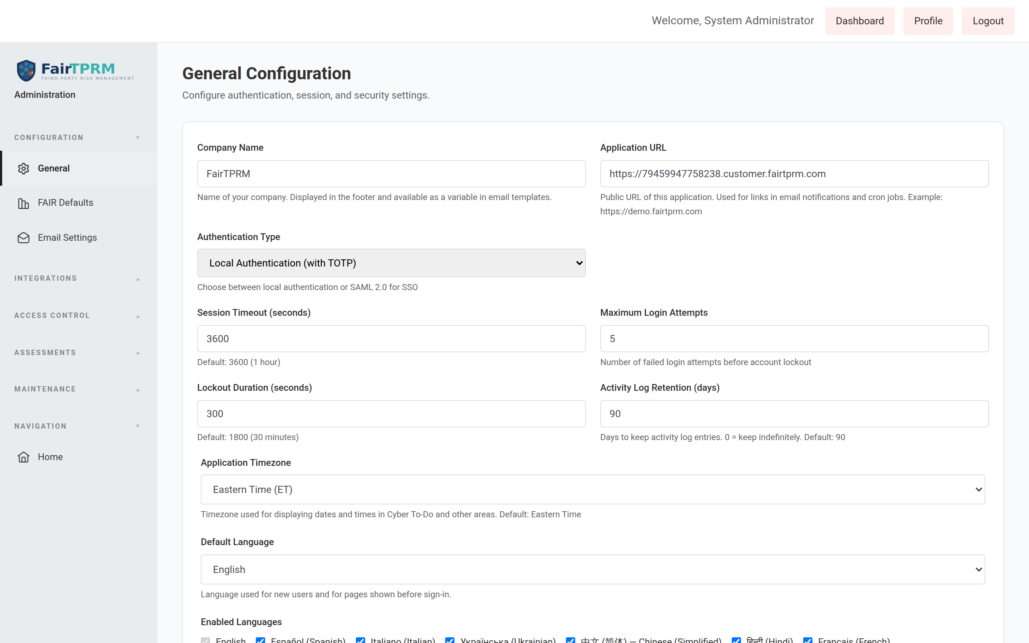Click 'Welcome, System Administrator' text
The image size is (1029, 643).
(733, 20)
